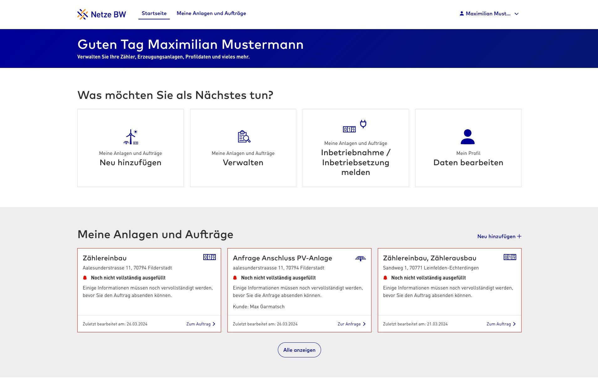Click the wind turbine icon on Neu hinzufügen card
This screenshot has width=598, height=389.
(x=131, y=137)
